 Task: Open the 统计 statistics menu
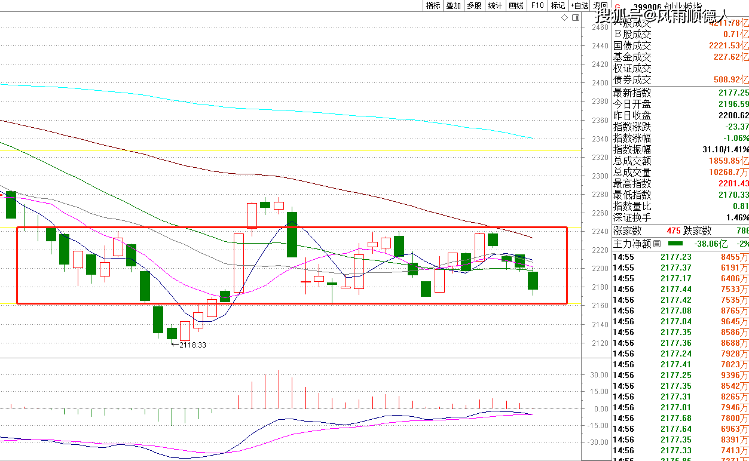[495, 5]
